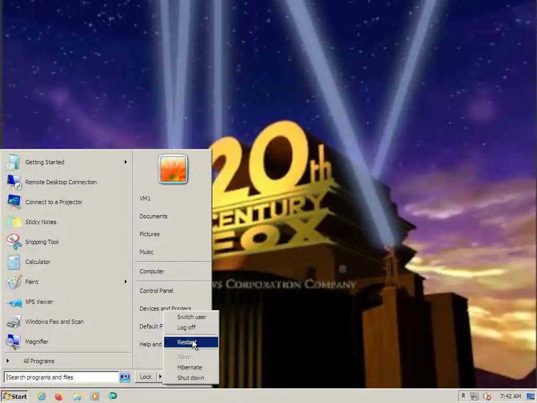This screenshot has height=403, width=537.
Task: Open Internet Explorer from the taskbar
Action: (42, 397)
